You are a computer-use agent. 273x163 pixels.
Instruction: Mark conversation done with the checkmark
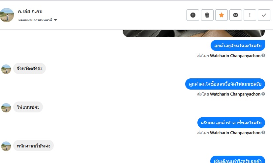coord(264,15)
